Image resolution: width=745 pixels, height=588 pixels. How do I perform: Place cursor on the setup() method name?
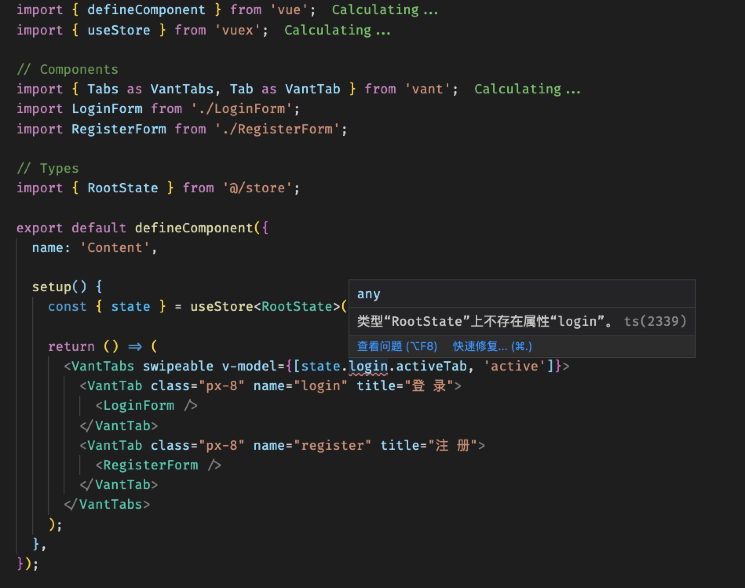[x=52, y=287]
